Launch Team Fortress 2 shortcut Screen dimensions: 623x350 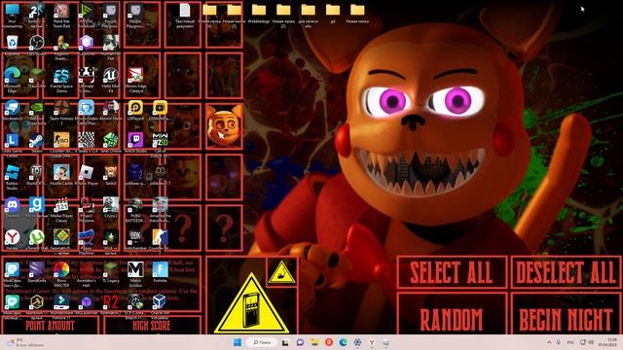coord(61,108)
